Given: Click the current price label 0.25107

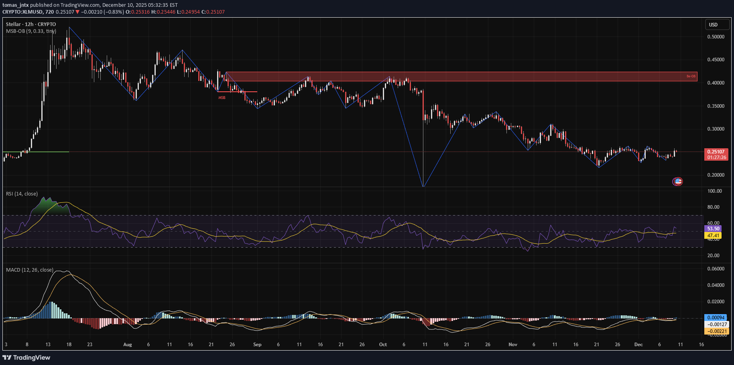Looking at the screenshot, I should [716, 152].
